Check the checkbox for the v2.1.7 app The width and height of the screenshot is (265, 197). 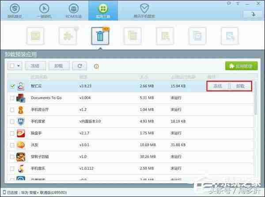pos(12,133)
